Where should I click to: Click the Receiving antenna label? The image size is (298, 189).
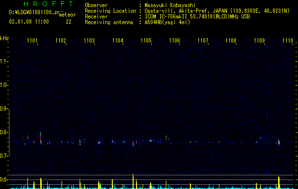[109, 22]
